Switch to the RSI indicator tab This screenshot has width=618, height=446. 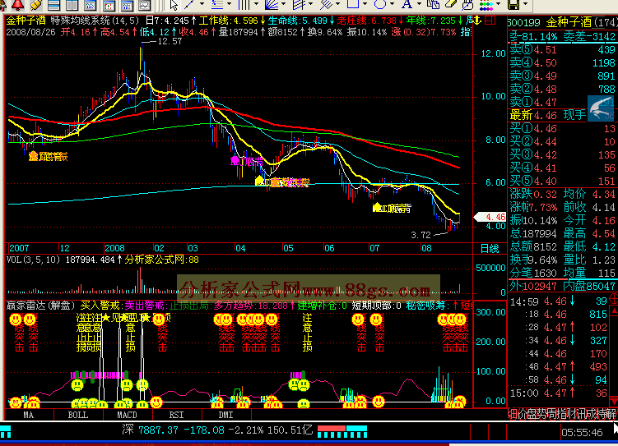[x=177, y=415]
